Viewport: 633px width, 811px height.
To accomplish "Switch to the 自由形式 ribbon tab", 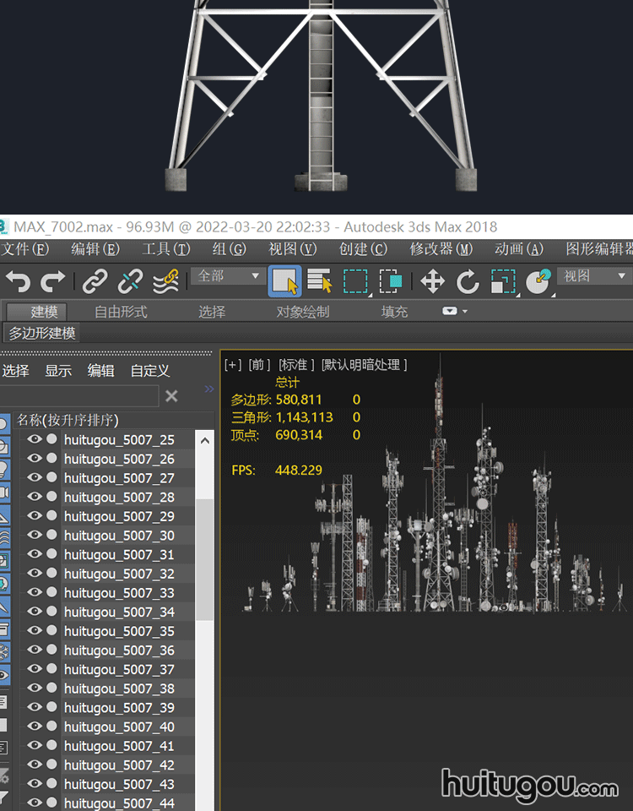I will coord(121,312).
